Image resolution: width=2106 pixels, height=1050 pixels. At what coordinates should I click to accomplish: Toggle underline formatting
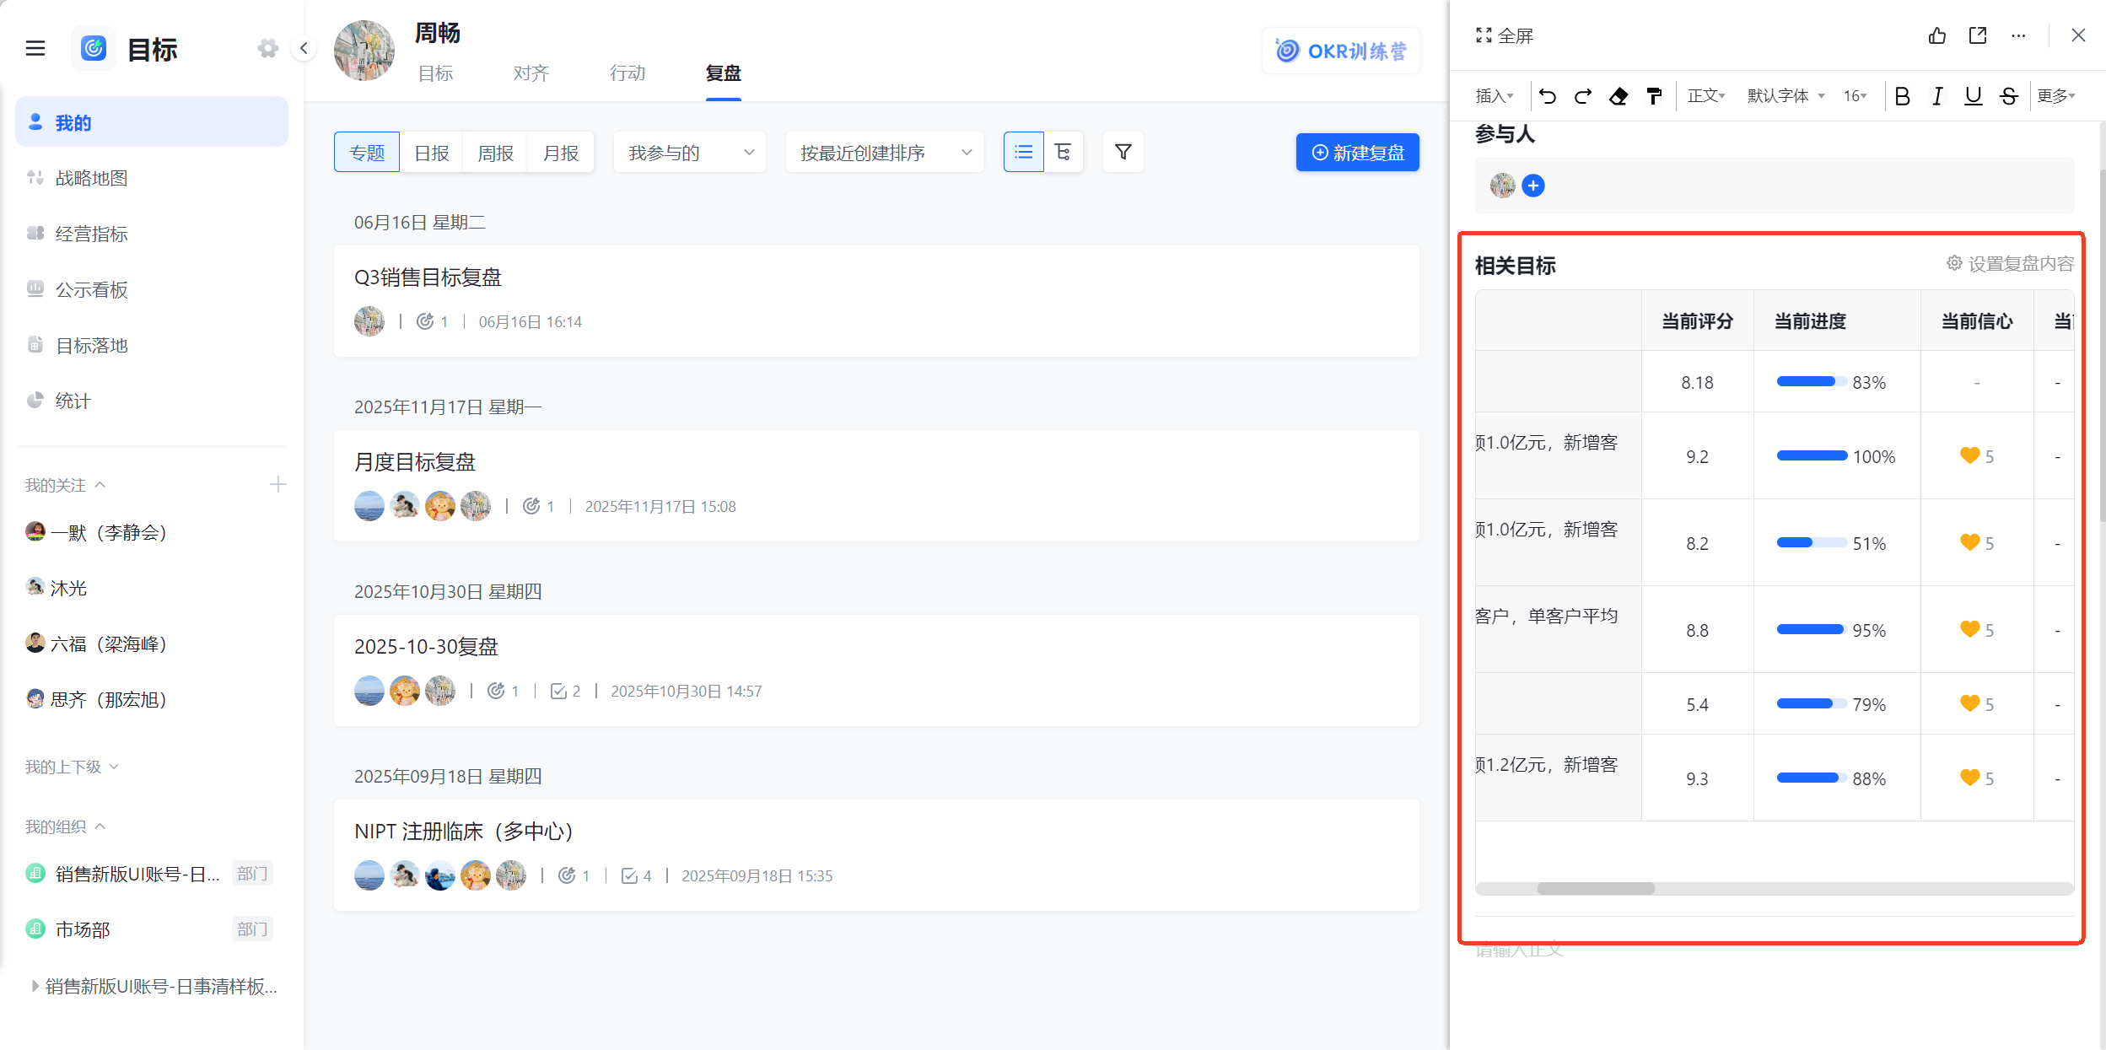[x=1973, y=96]
